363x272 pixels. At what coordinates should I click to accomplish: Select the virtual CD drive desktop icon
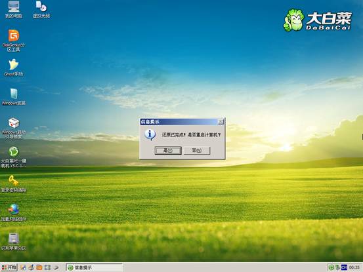click(x=41, y=10)
